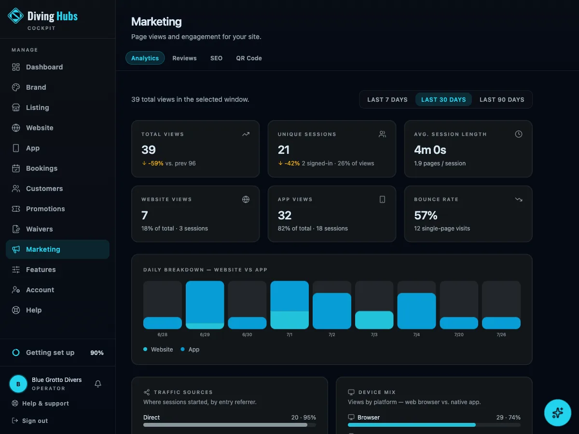Click the Diving Hubs logo icon
Image resolution: width=579 pixels, height=434 pixels.
tap(15, 16)
